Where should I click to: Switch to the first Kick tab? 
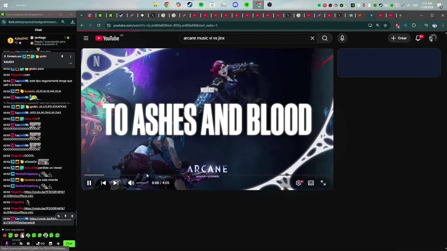click(x=100, y=15)
